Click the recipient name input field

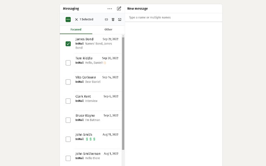pyautogui.click(x=173, y=17)
